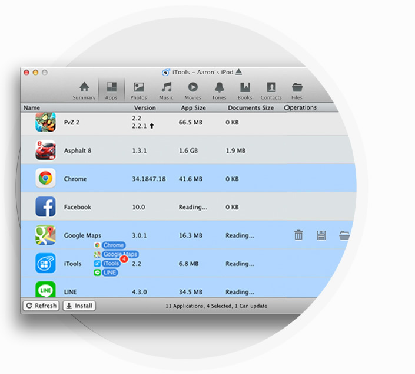Sort apps by App Size column
415x374 pixels.
[x=193, y=108]
